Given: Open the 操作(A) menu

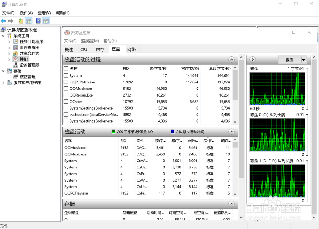Looking at the screenshot, I should pyautogui.click(x=26, y=13).
